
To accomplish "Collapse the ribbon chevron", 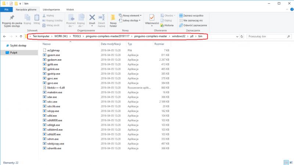I will [x=287, y=10].
